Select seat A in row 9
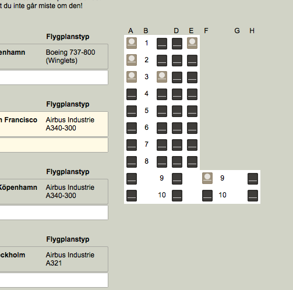The height and width of the screenshot is (290, 293). pos(132,179)
